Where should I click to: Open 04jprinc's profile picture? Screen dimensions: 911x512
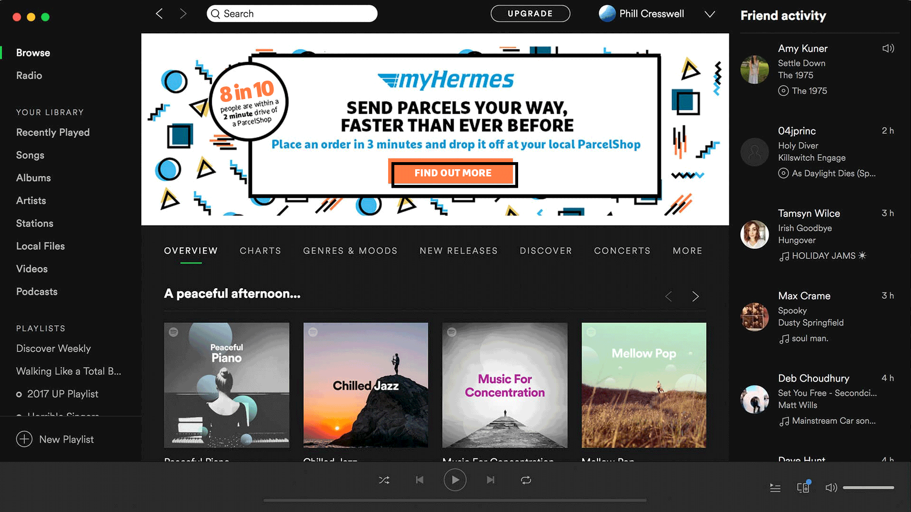point(754,152)
